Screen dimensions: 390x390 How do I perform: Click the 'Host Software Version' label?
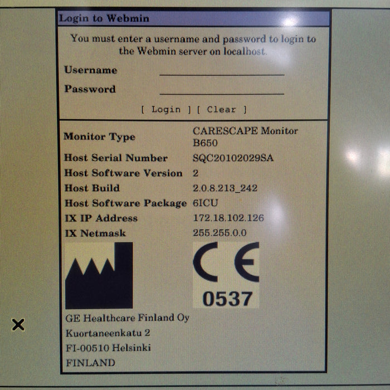click(x=123, y=173)
